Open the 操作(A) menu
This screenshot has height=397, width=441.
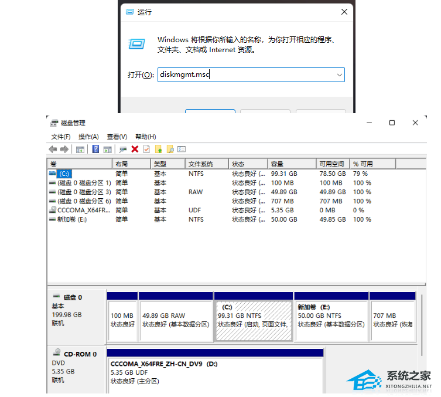[88, 137]
